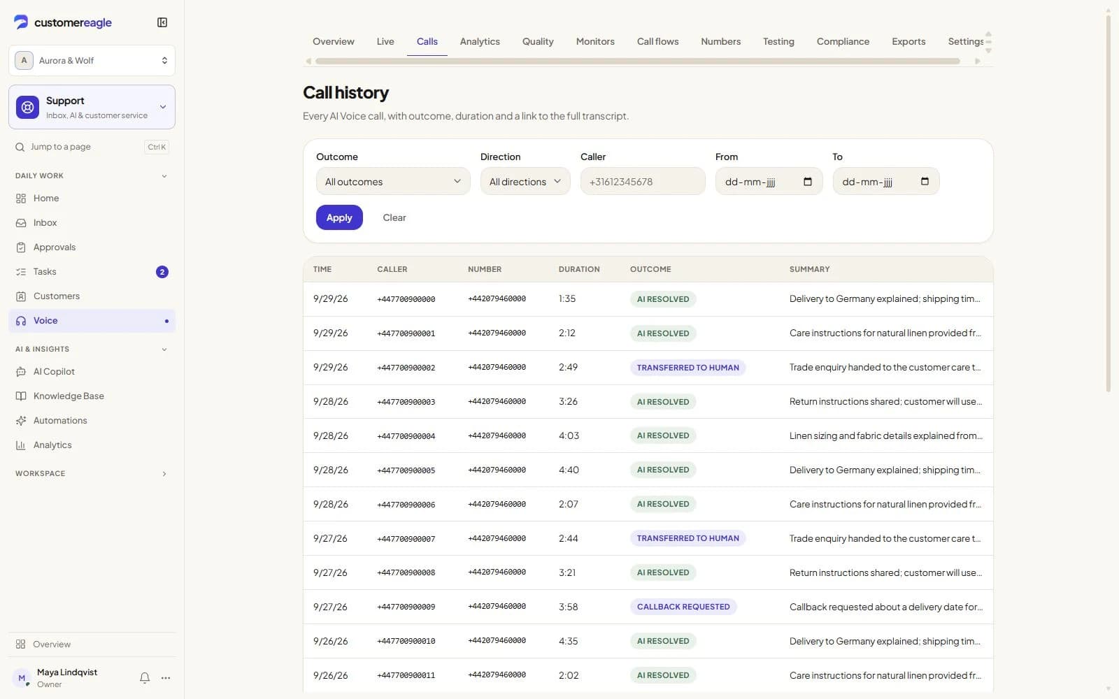This screenshot has height=699, width=1119.
Task: Collapse the DAILY WORK section
Action: pyautogui.click(x=92, y=176)
